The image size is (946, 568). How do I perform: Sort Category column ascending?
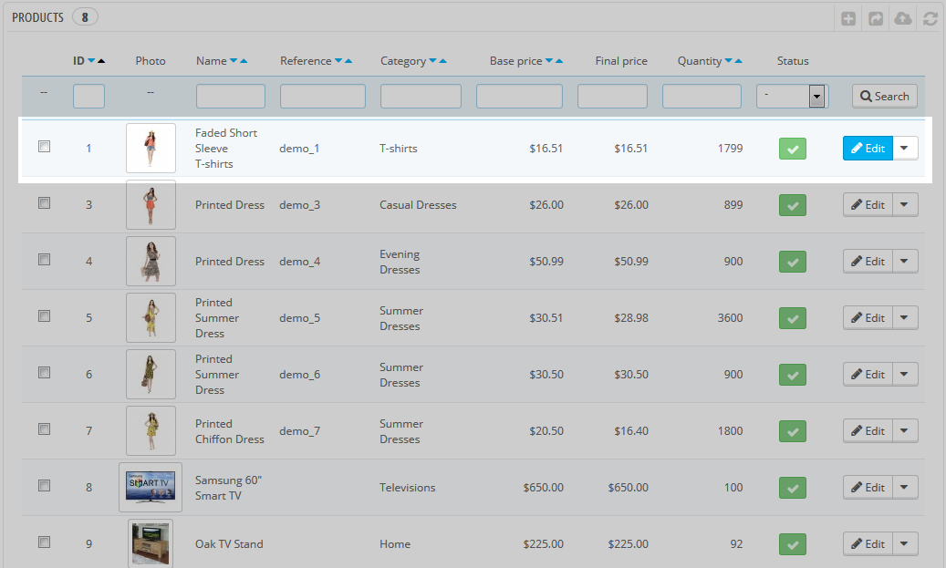(442, 61)
